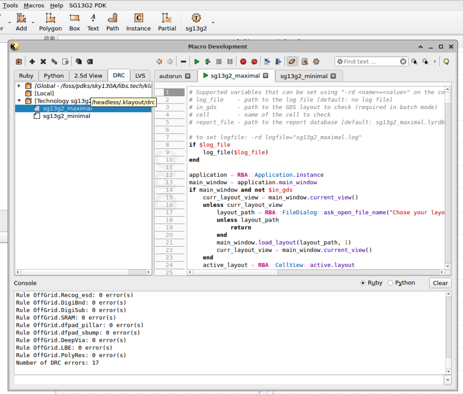
Task: Expand the search toolbar overflow arrow
Action: point(434,61)
